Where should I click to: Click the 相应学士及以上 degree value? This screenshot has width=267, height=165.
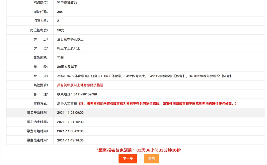pos(69,48)
